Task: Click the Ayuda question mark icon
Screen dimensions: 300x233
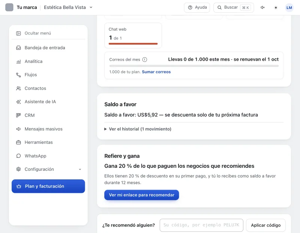Action: (x=190, y=7)
